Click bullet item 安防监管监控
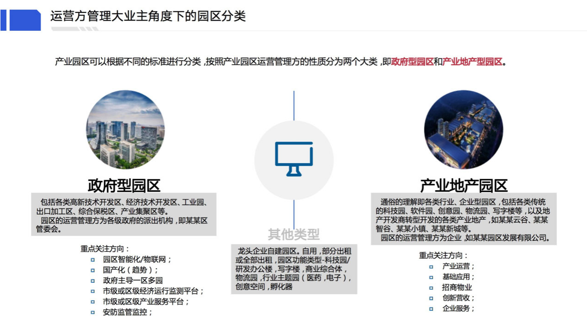The image size is (587, 330). point(127,312)
